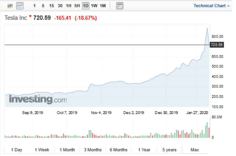Select the 1D interval button
Image resolution: width=236 pixels, height=156 pixels.
[x=86, y=6]
